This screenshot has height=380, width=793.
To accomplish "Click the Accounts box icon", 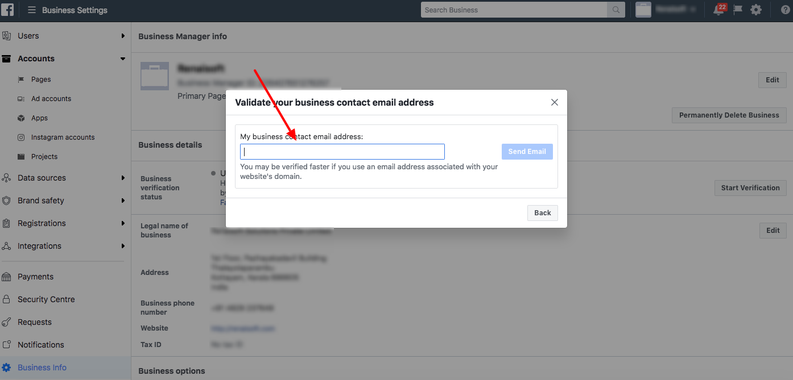I will click(x=7, y=59).
